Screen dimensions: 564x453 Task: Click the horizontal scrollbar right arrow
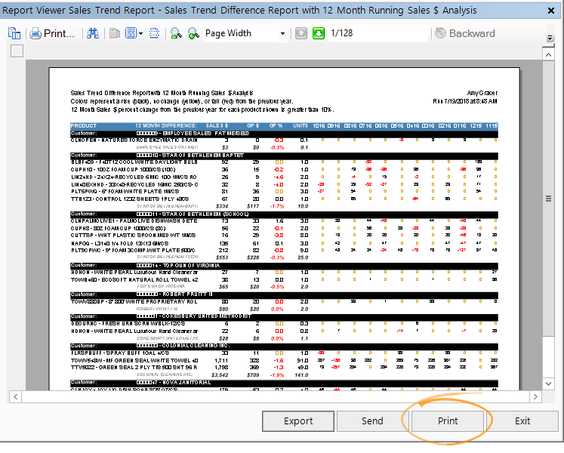coord(535,396)
